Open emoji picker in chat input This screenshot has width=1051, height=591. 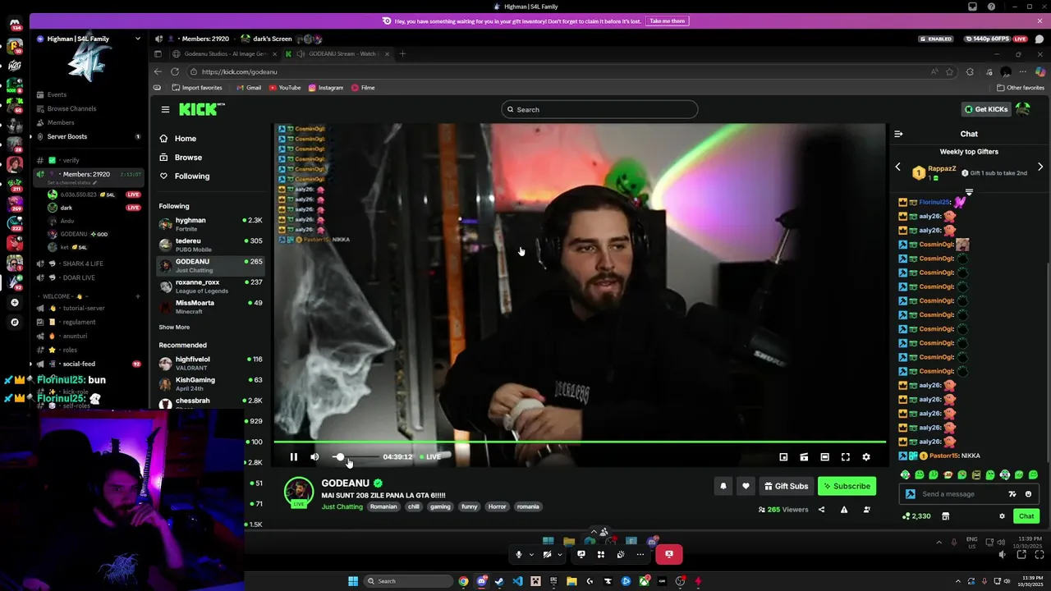tap(1028, 494)
